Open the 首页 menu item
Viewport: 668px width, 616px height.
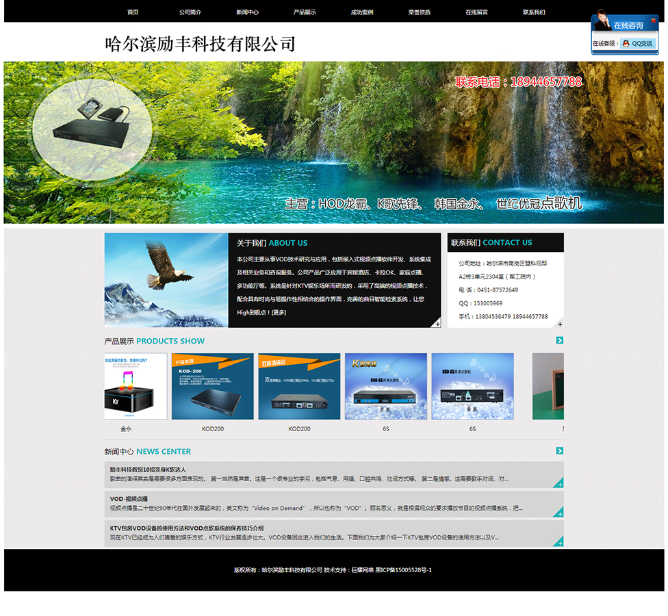133,12
